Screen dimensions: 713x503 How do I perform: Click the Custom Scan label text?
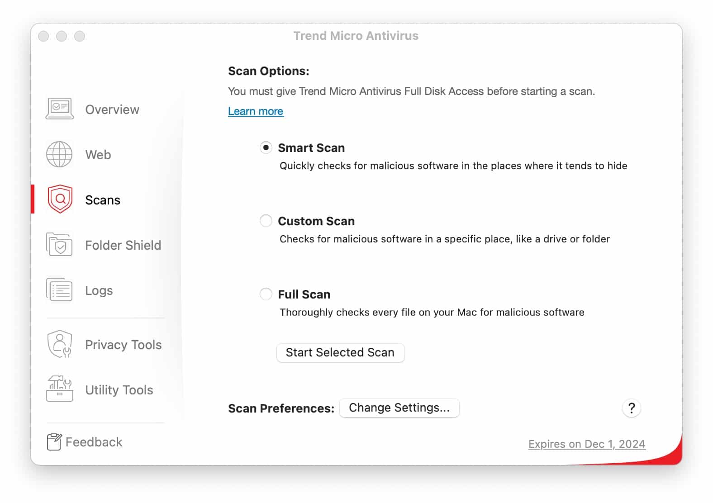pyautogui.click(x=316, y=221)
